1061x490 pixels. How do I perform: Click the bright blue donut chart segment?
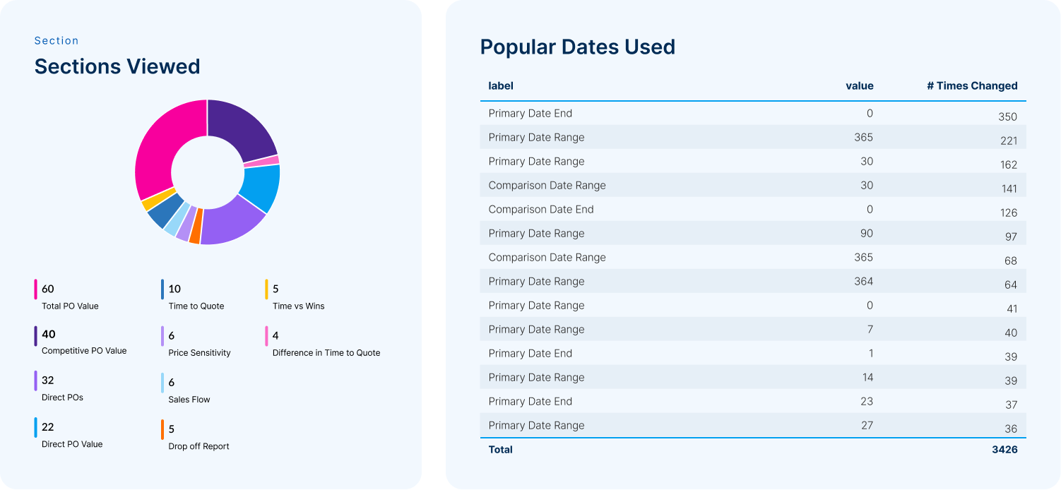click(261, 186)
